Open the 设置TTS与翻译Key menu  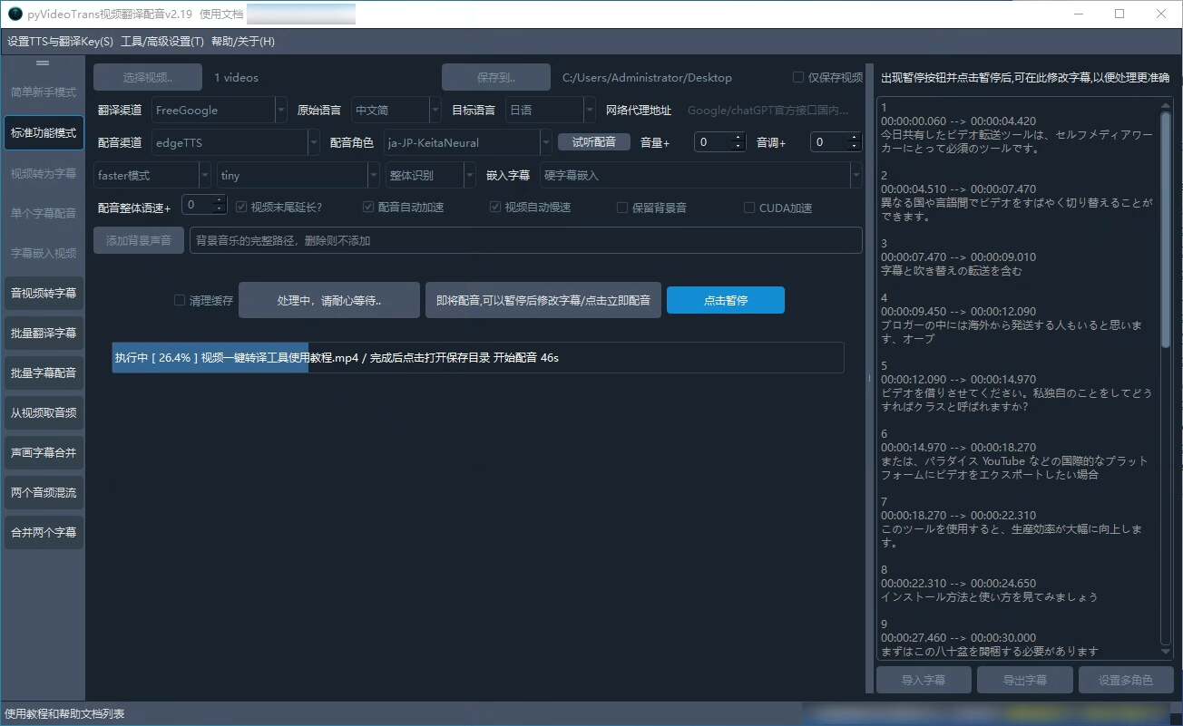coord(60,42)
